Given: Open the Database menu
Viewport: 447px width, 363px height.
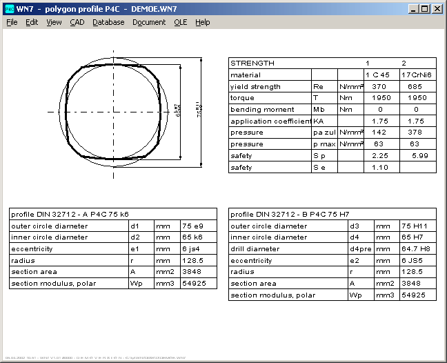Looking at the screenshot, I should [x=108, y=22].
